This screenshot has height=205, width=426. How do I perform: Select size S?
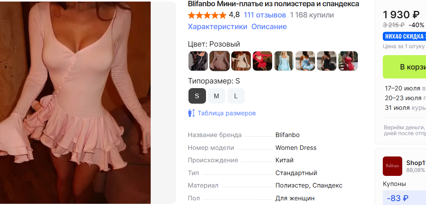pos(197,96)
